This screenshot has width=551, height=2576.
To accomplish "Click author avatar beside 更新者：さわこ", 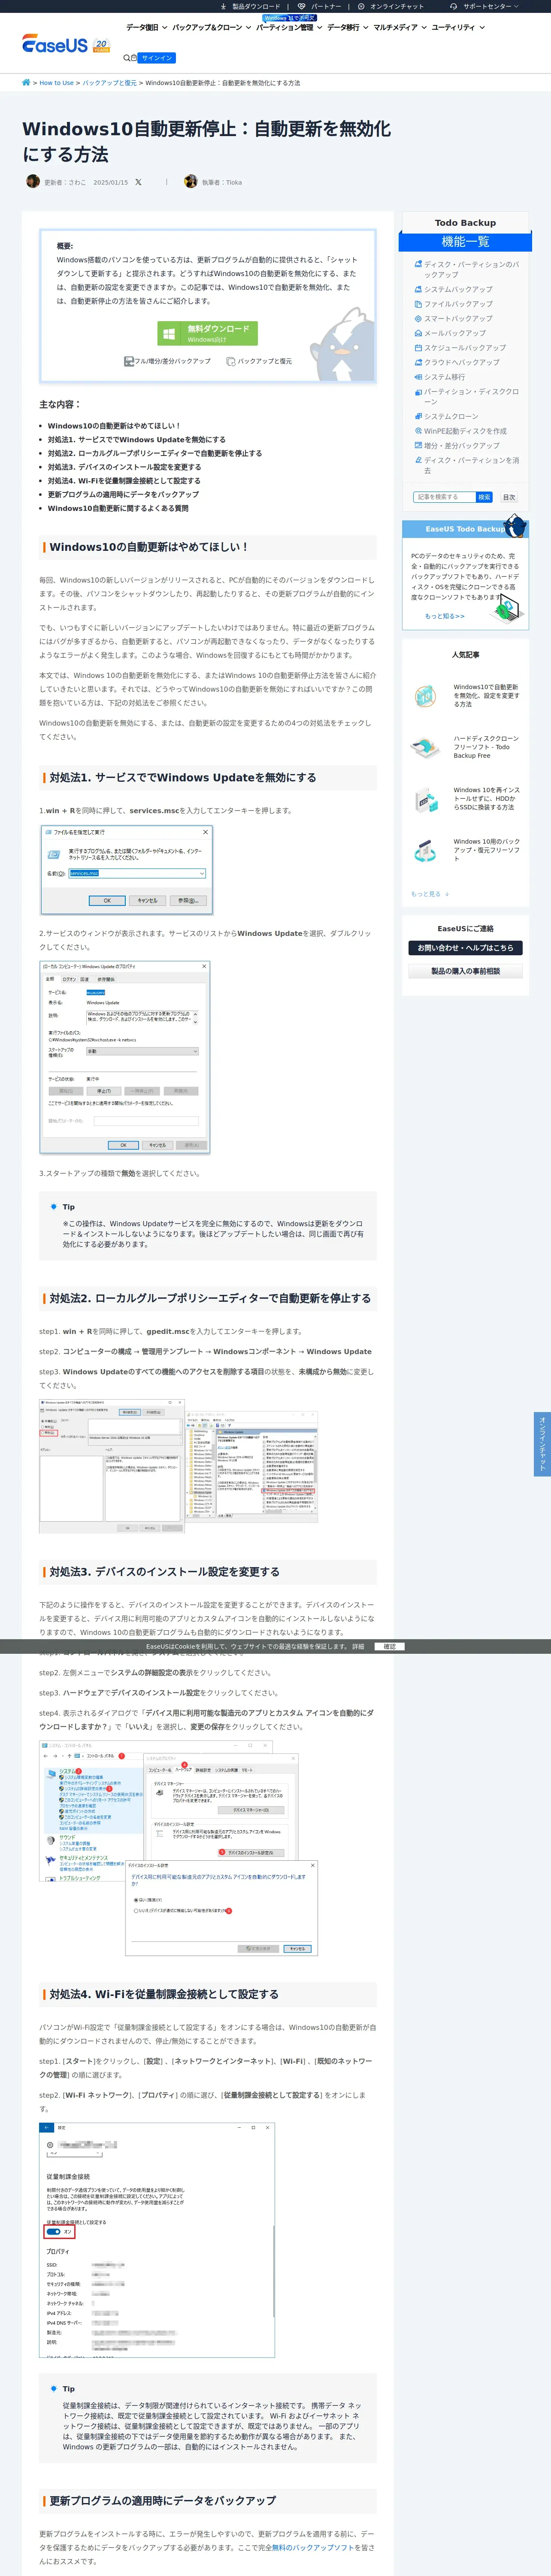I will pyautogui.click(x=33, y=182).
